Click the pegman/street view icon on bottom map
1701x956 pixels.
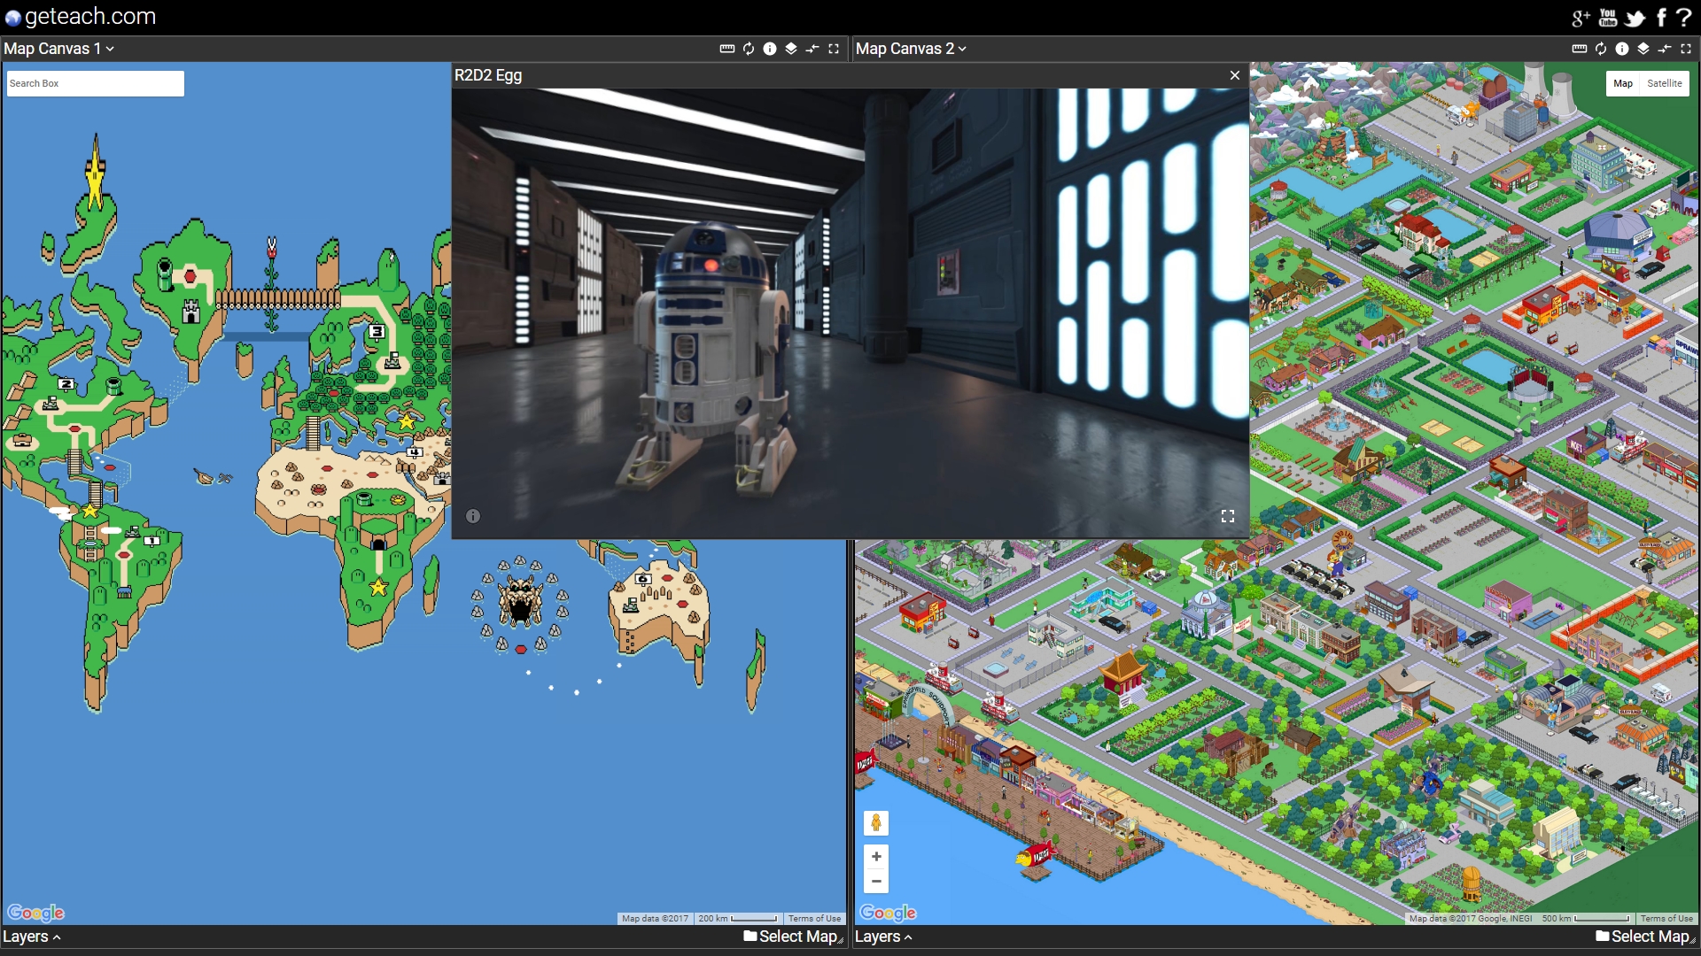(876, 821)
